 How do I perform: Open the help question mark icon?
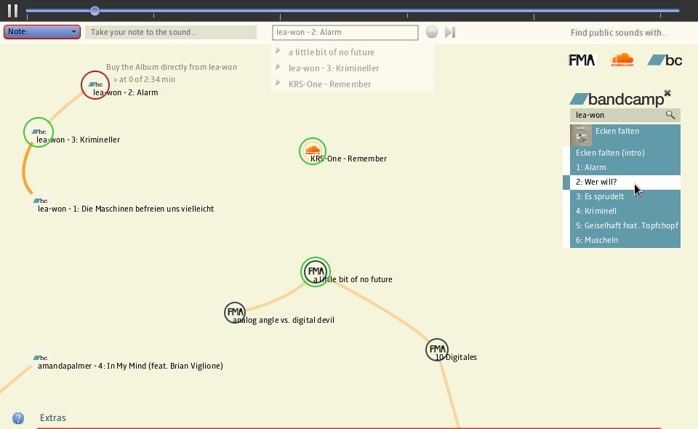click(x=18, y=418)
